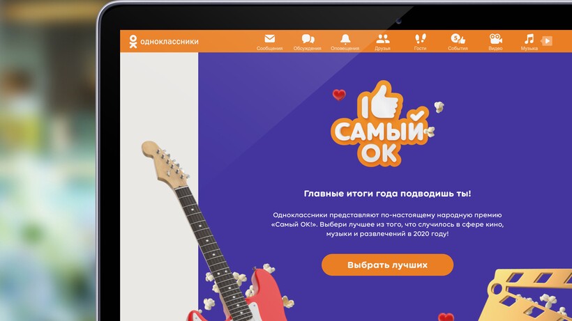Check Оповещения bell notifications
This screenshot has width=572, height=321.
(345, 38)
